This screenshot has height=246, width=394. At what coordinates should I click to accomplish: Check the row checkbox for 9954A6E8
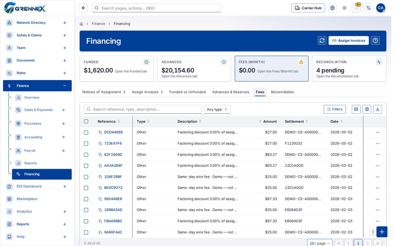[x=86, y=199]
